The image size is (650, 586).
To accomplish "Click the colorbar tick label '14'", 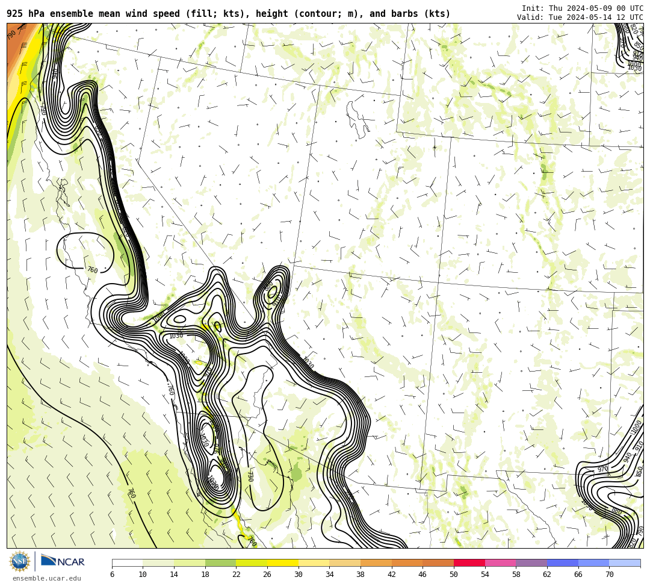I will [x=174, y=575].
